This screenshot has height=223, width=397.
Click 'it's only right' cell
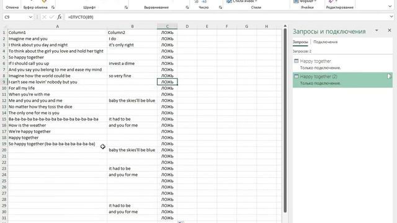[x=132, y=45]
